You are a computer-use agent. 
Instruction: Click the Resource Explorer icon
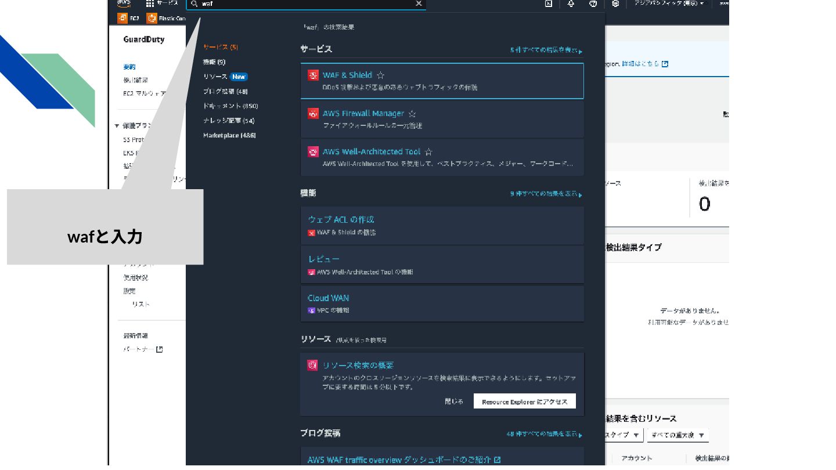tap(312, 365)
